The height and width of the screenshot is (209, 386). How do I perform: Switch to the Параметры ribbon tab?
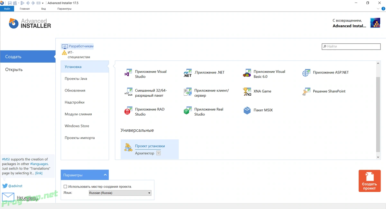(x=64, y=9)
